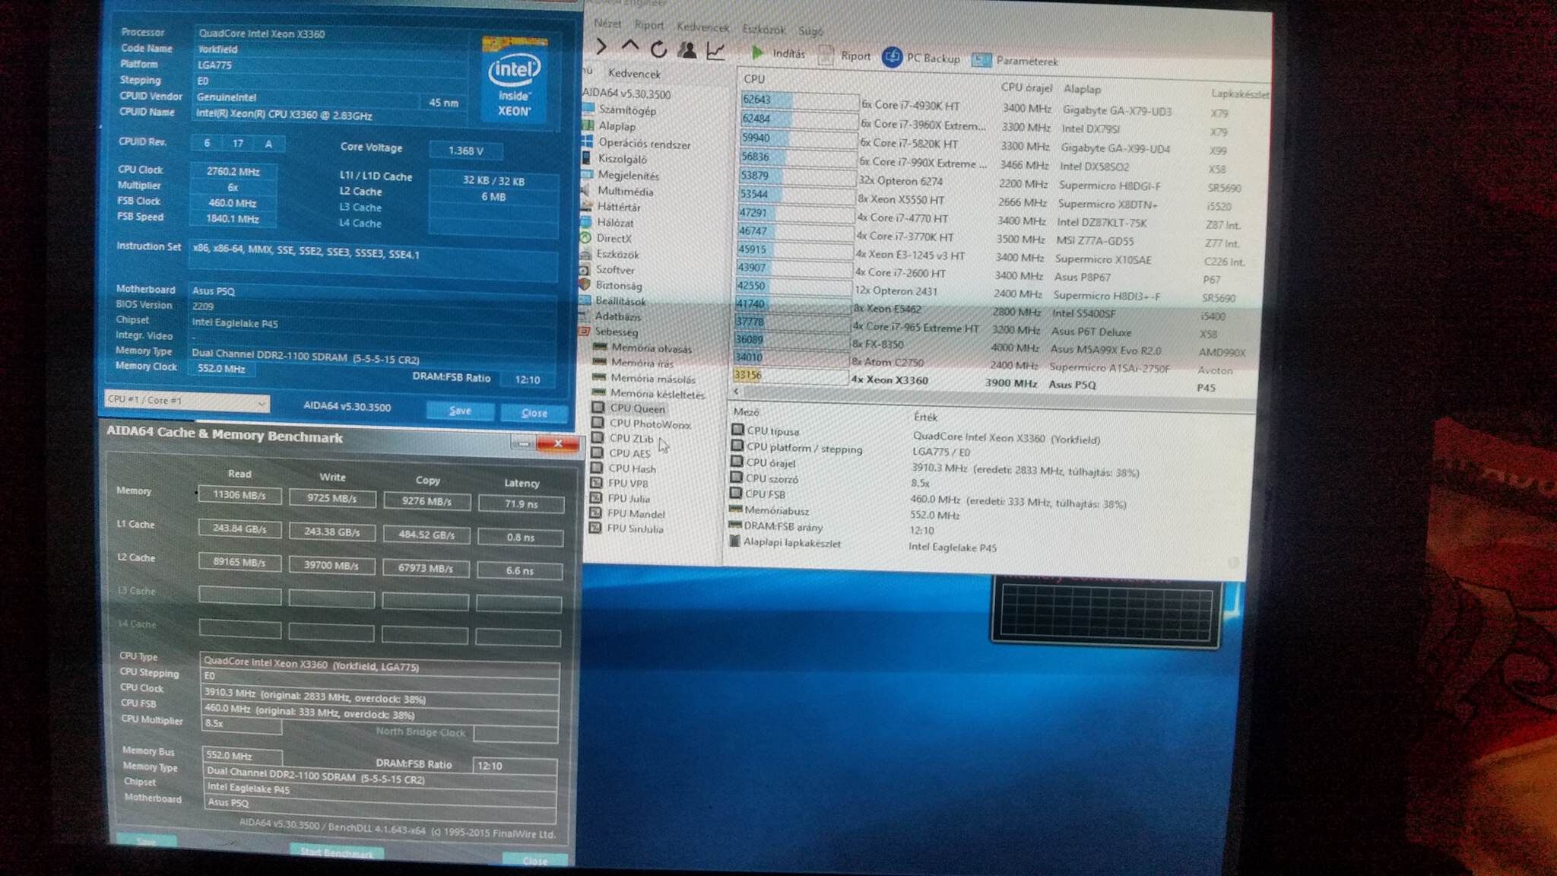Viewport: 1557px width, 876px height.
Task: Select Kiszolgáló in the tree
Action: tap(622, 159)
